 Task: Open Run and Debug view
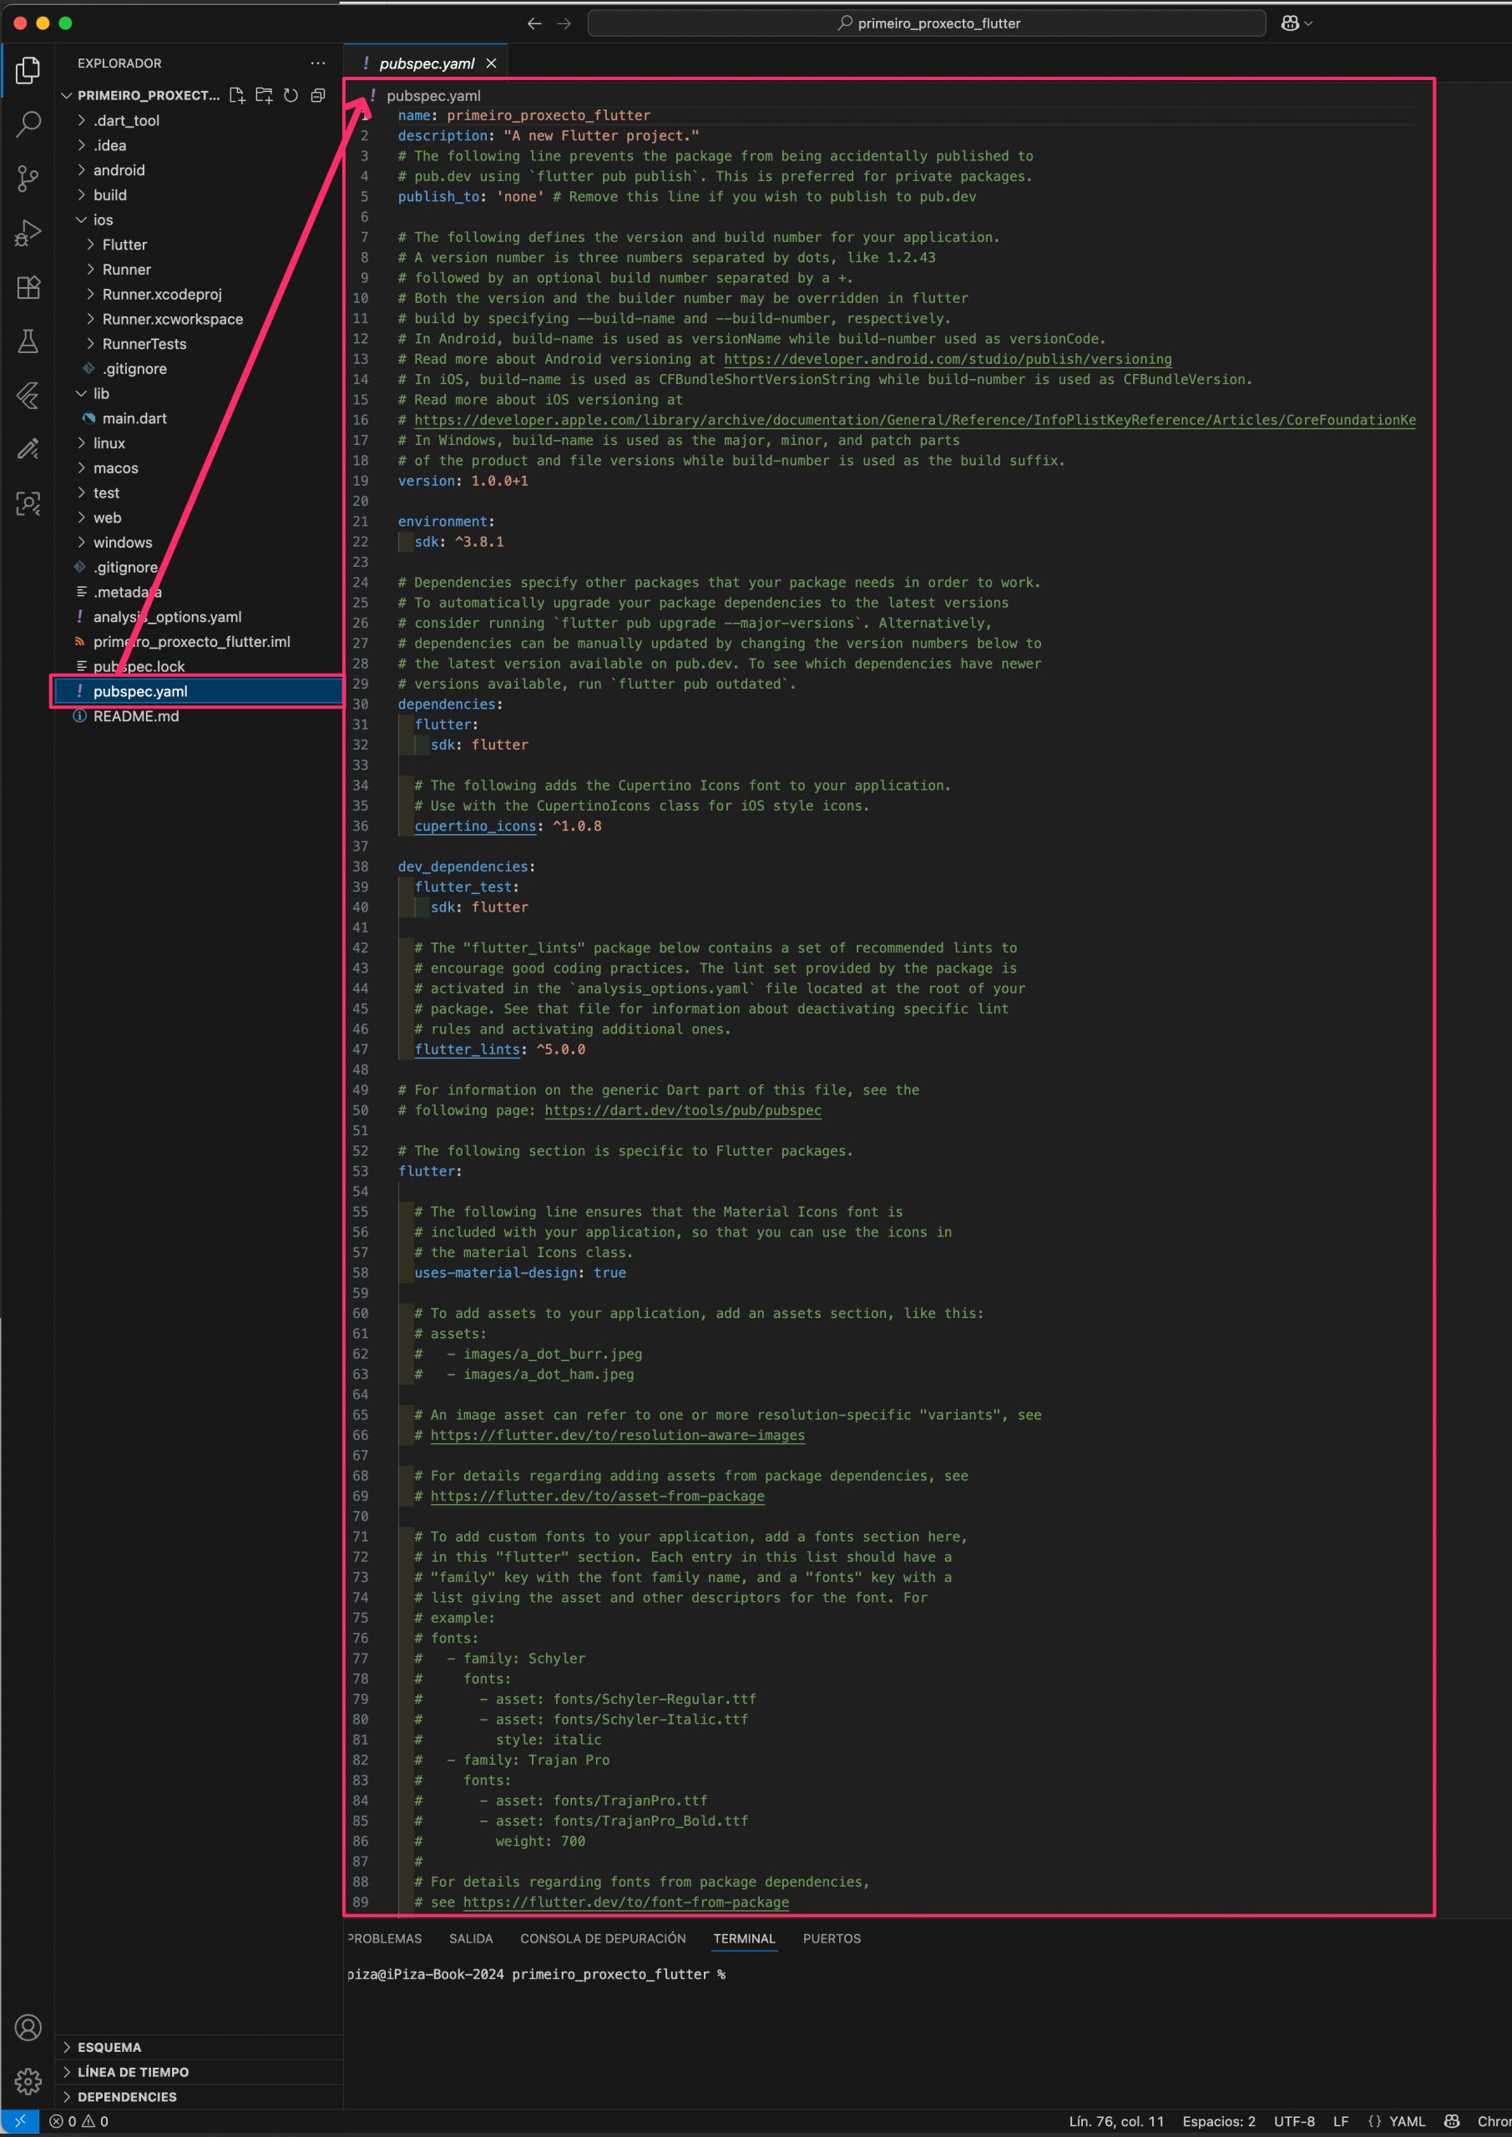click(x=28, y=233)
